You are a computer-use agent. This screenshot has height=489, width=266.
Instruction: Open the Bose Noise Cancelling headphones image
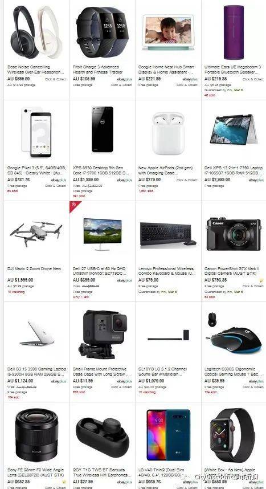point(36,32)
